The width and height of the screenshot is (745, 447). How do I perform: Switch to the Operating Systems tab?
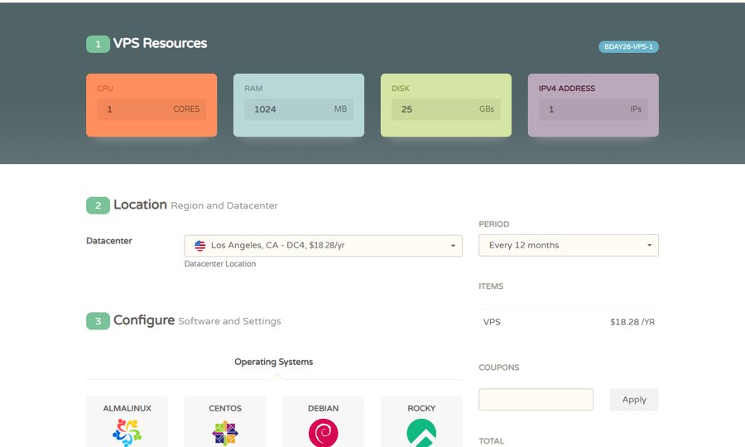[274, 362]
